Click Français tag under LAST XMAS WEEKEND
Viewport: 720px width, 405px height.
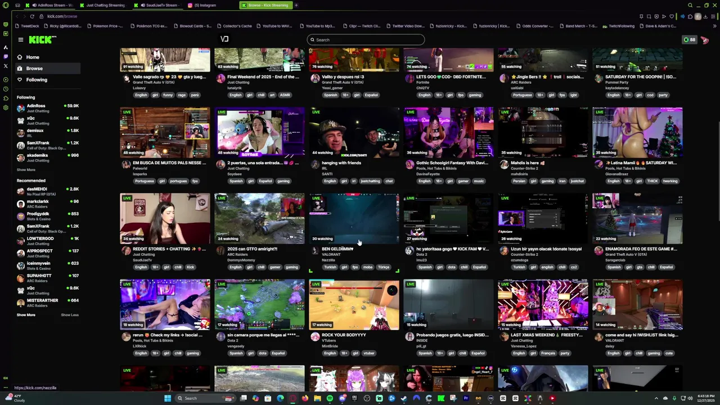pos(548,353)
